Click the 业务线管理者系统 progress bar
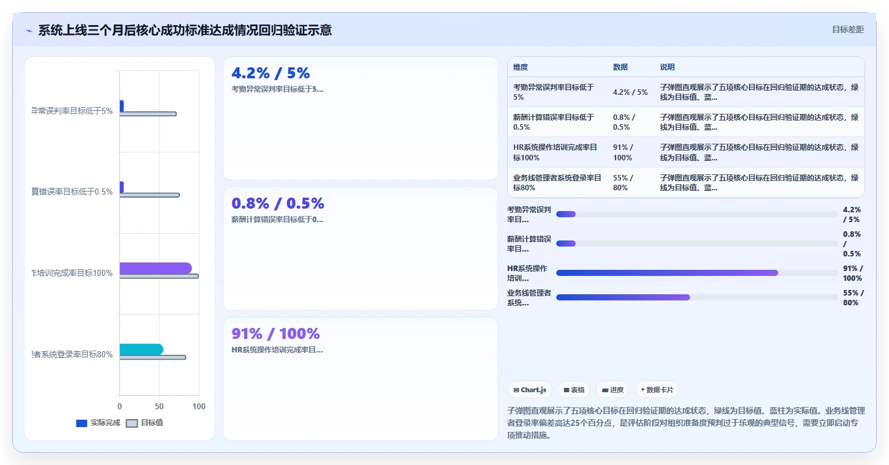Screen dimensions: 889x465 click(697, 297)
